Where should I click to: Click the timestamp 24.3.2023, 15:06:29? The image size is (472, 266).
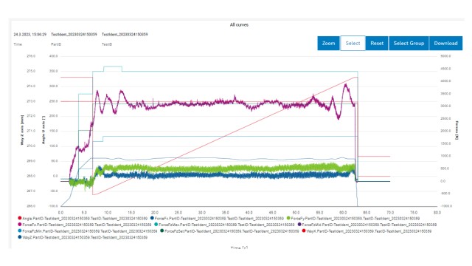pos(30,35)
